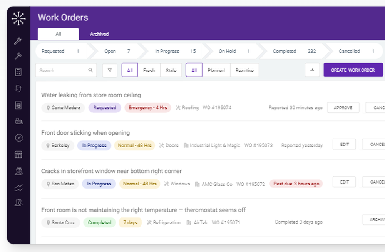Image resolution: width=385 pixels, height=252 pixels.
Task: Switch to the Archived tab
Action: [99, 34]
